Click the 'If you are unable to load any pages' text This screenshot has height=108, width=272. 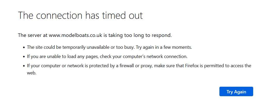click(x=63, y=57)
